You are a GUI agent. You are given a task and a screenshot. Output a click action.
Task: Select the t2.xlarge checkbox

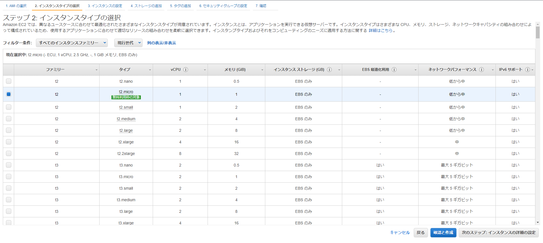click(9, 142)
